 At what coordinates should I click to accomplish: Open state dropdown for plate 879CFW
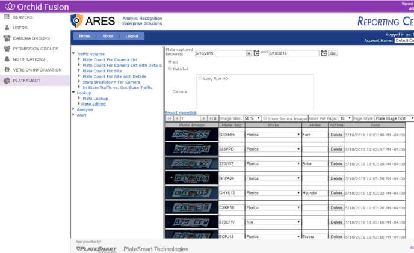point(273,222)
